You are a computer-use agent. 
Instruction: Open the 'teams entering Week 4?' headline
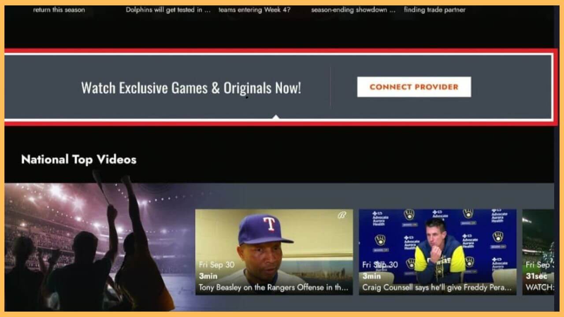click(x=256, y=10)
